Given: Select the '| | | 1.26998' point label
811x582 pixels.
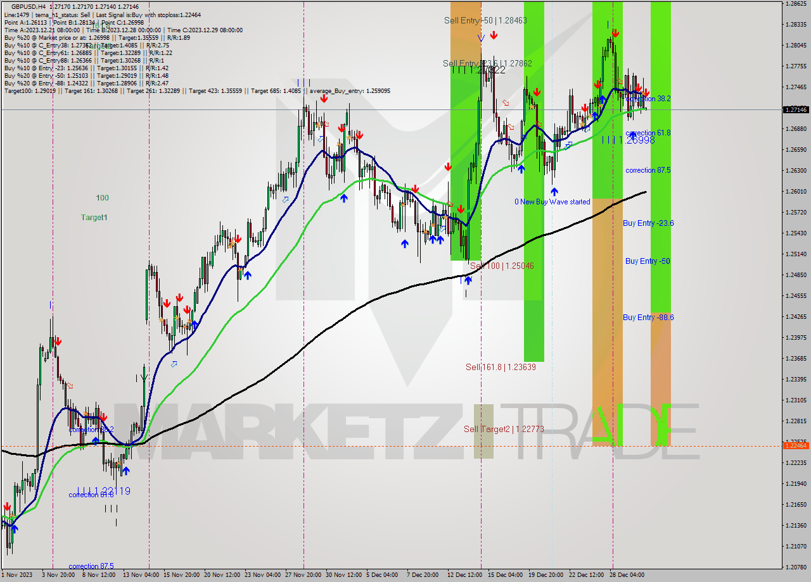Looking at the screenshot, I should click(628, 140).
